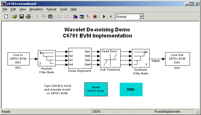Copy selection using the copy icon
201x115 pixels.
tap(44, 17)
